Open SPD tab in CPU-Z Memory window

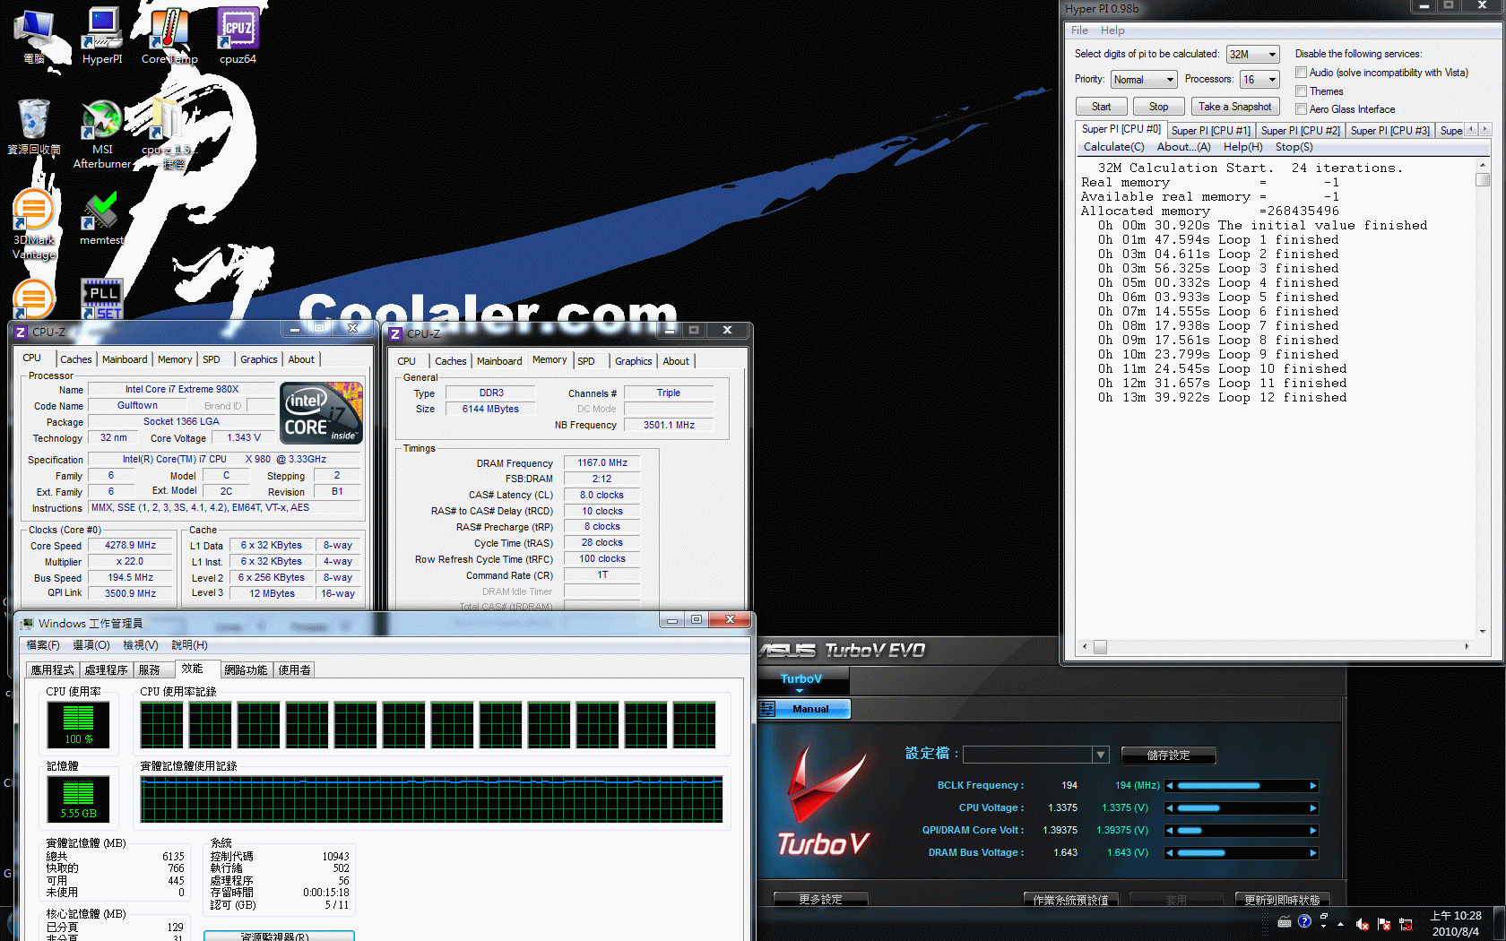(586, 361)
